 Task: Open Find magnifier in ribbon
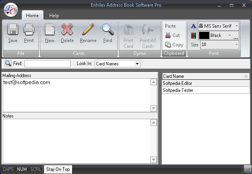point(108,33)
